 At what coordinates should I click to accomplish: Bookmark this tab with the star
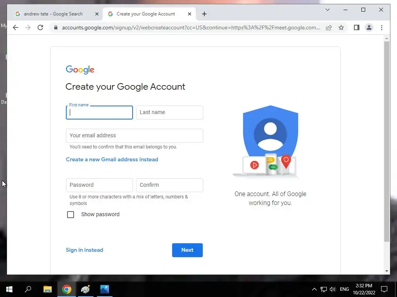tap(341, 27)
